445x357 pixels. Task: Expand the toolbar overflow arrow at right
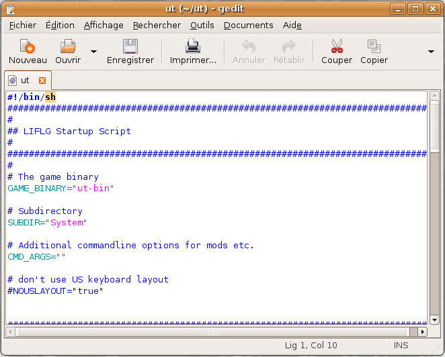430,52
